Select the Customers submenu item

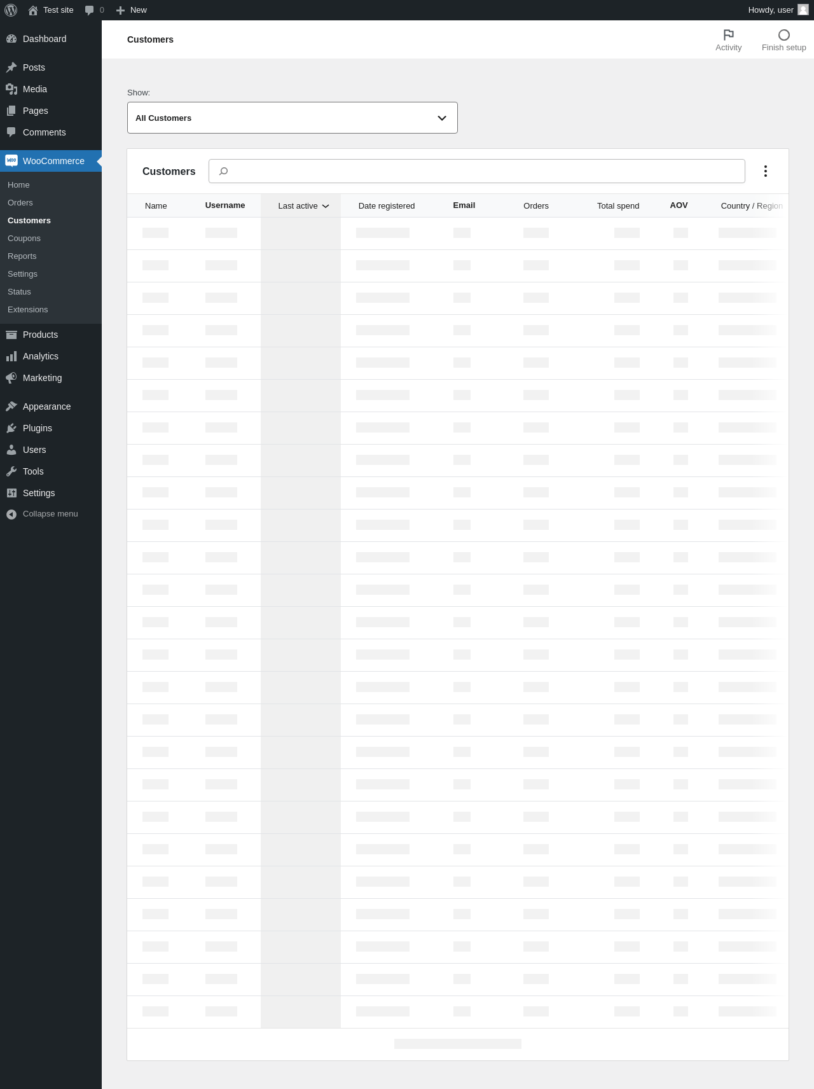pyautogui.click(x=29, y=220)
